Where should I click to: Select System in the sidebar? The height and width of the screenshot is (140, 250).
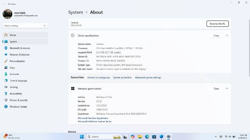coord(25,41)
